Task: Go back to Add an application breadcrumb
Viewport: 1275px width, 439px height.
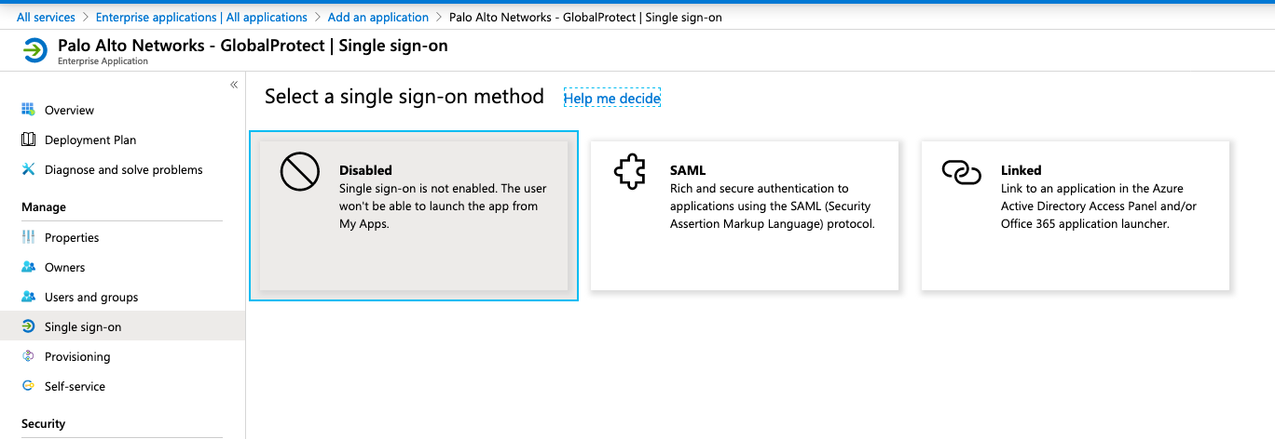Action: [x=377, y=17]
